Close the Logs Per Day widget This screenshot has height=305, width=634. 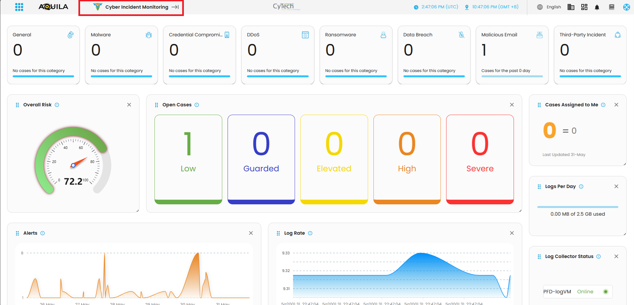click(616, 186)
